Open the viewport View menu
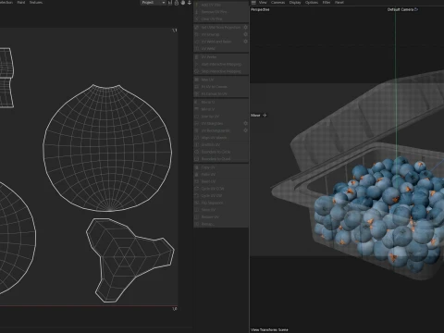This screenshot has height=333, width=444. [263, 3]
